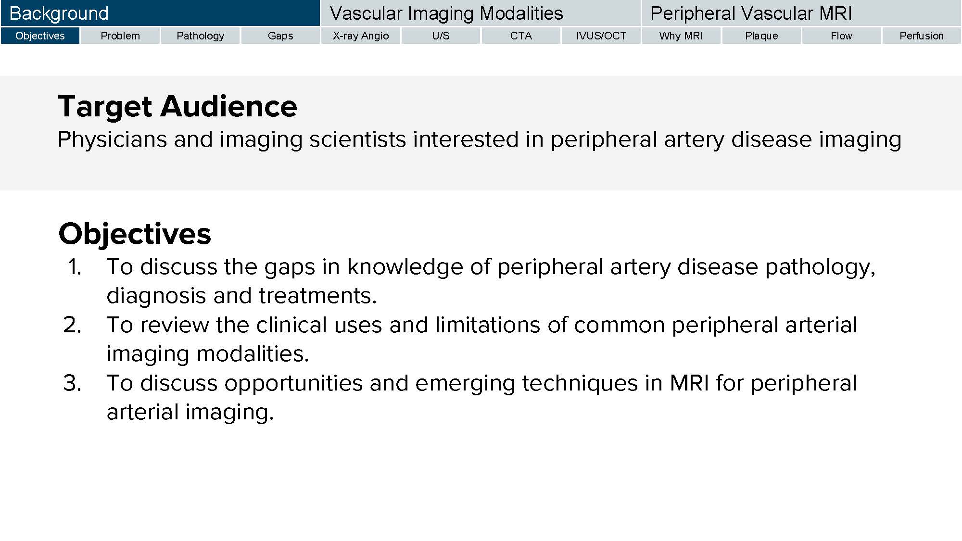Go to the IVUS/OCT tab
Image resolution: width=962 pixels, height=541 pixels.
601,36
